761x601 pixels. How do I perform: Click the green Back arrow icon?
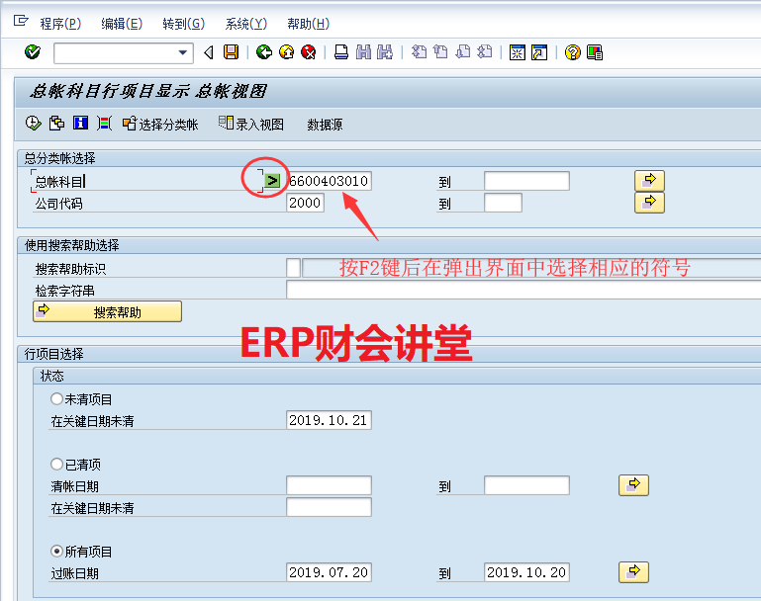pyautogui.click(x=264, y=51)
